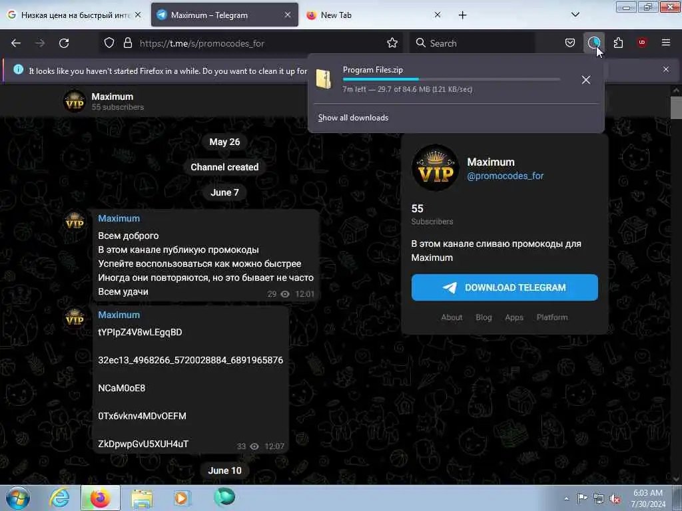Open the Maximum author name on greeting post
The height and width of the screenshot is (511, 682).
point(119,218)
